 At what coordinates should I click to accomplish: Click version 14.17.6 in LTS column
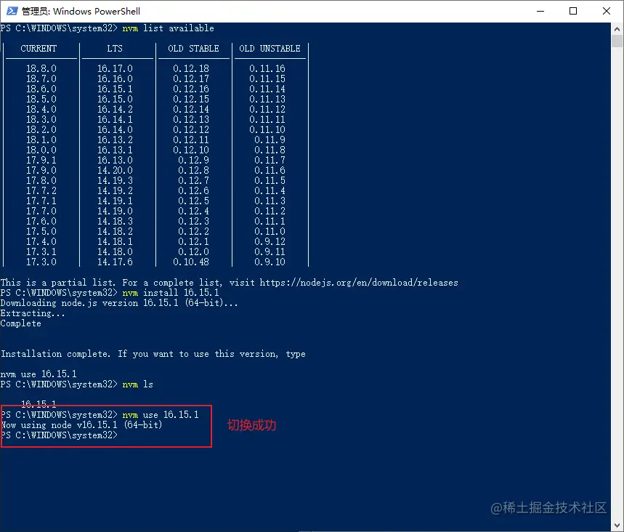(115, 262)
